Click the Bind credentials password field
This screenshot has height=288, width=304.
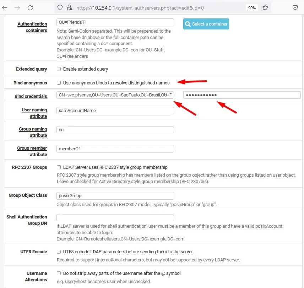click(242, 95)
